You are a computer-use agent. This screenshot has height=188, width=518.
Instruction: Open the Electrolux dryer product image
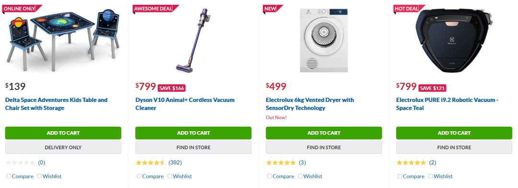(324, 41)
